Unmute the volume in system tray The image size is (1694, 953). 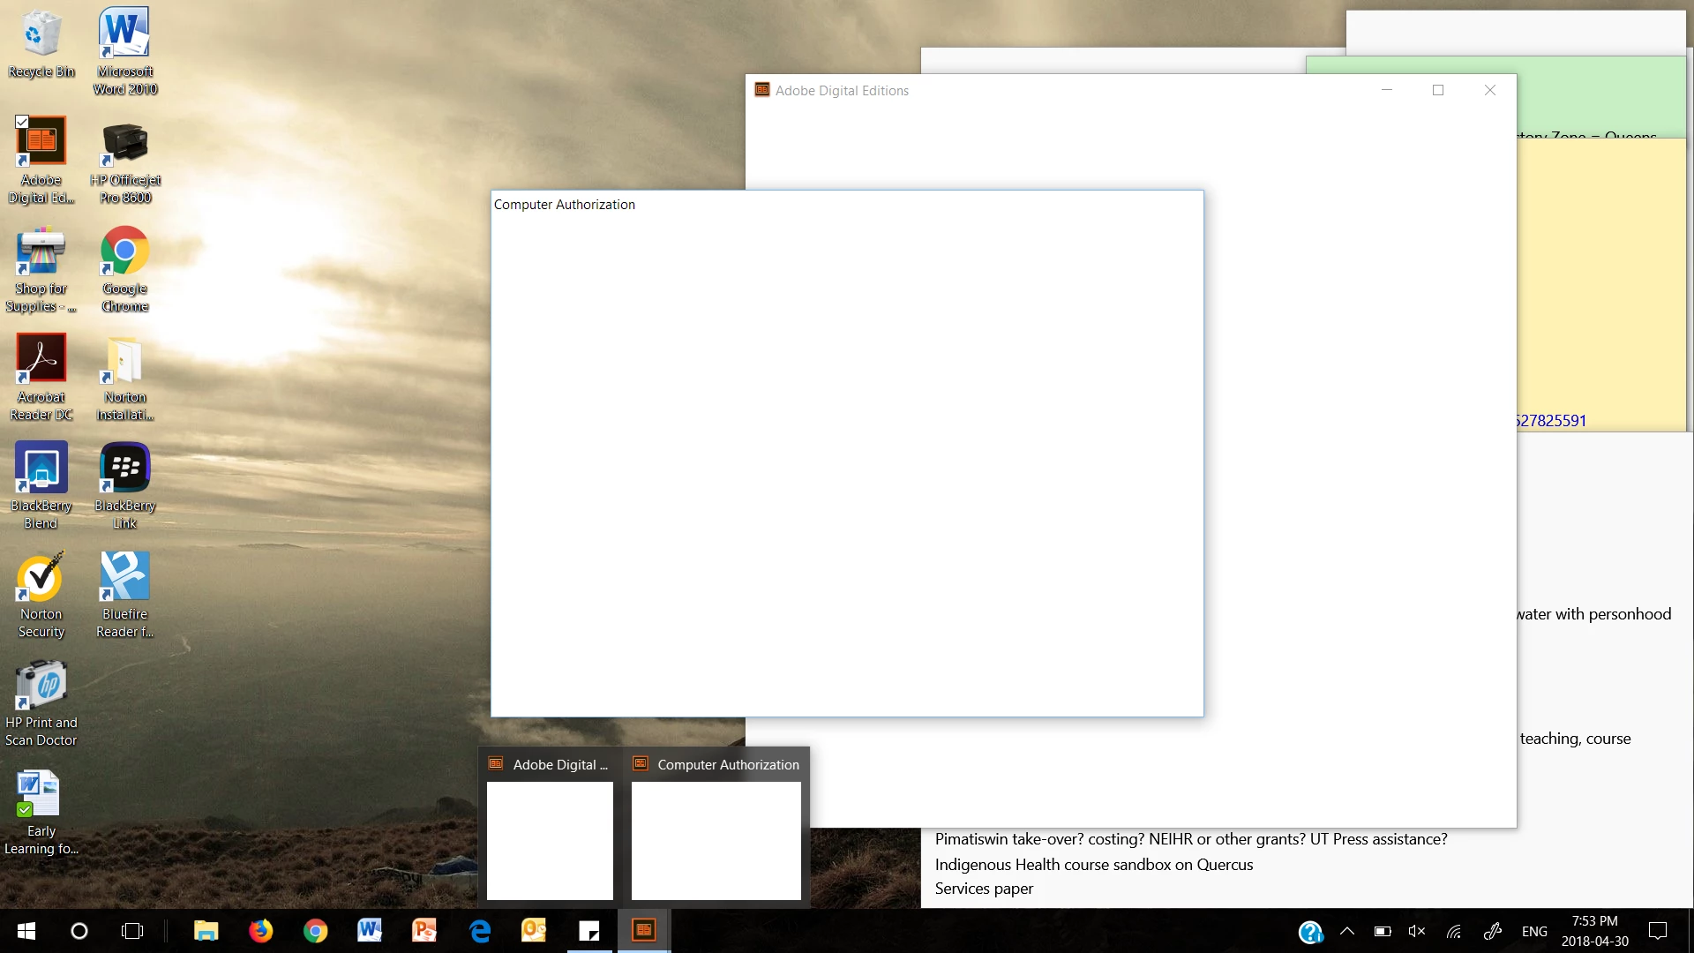pyautogui.click(x=1417, y=931)
